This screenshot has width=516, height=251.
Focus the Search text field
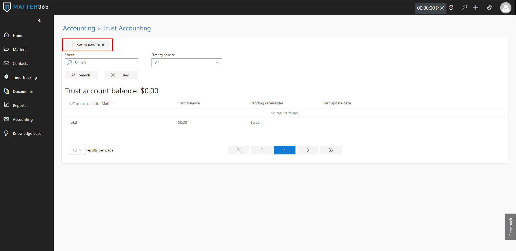(x=101, y=63)
